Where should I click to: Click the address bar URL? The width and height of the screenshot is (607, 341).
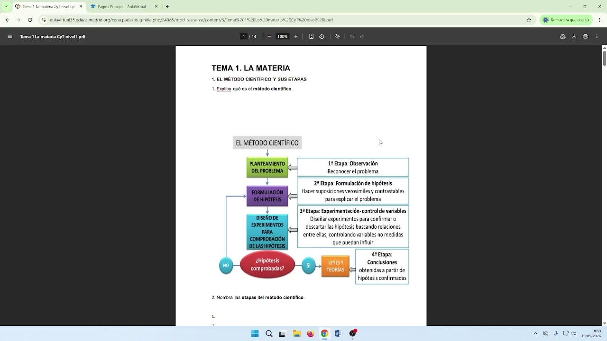tap(191, 20)
